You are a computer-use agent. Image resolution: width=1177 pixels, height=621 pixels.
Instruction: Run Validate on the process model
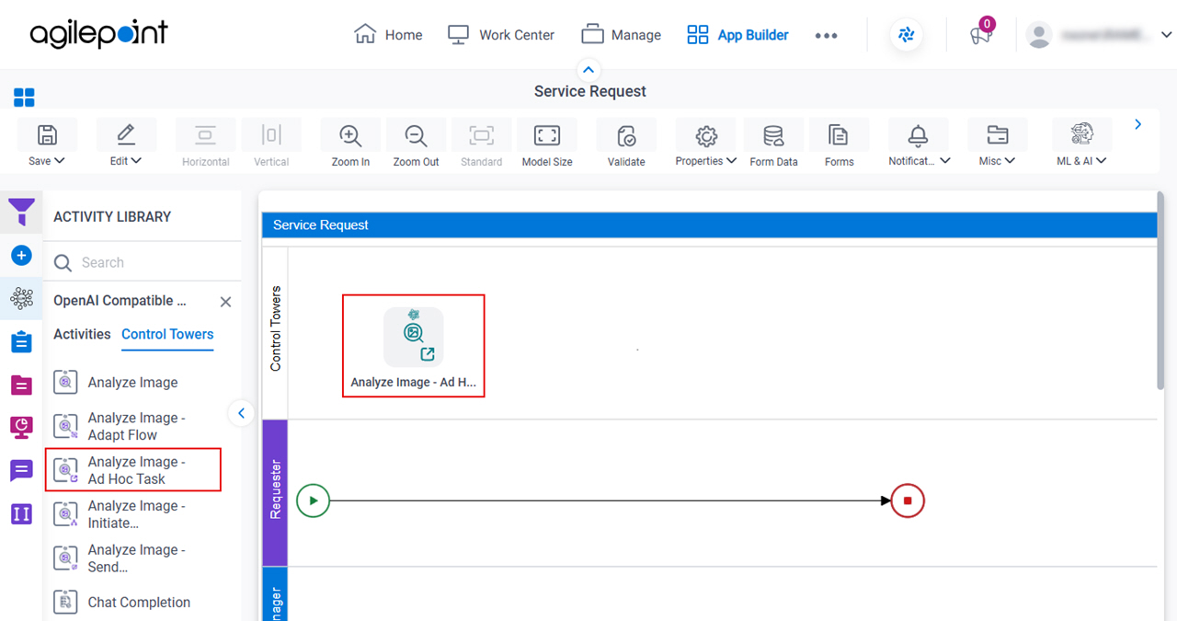(x=626, y=135)
